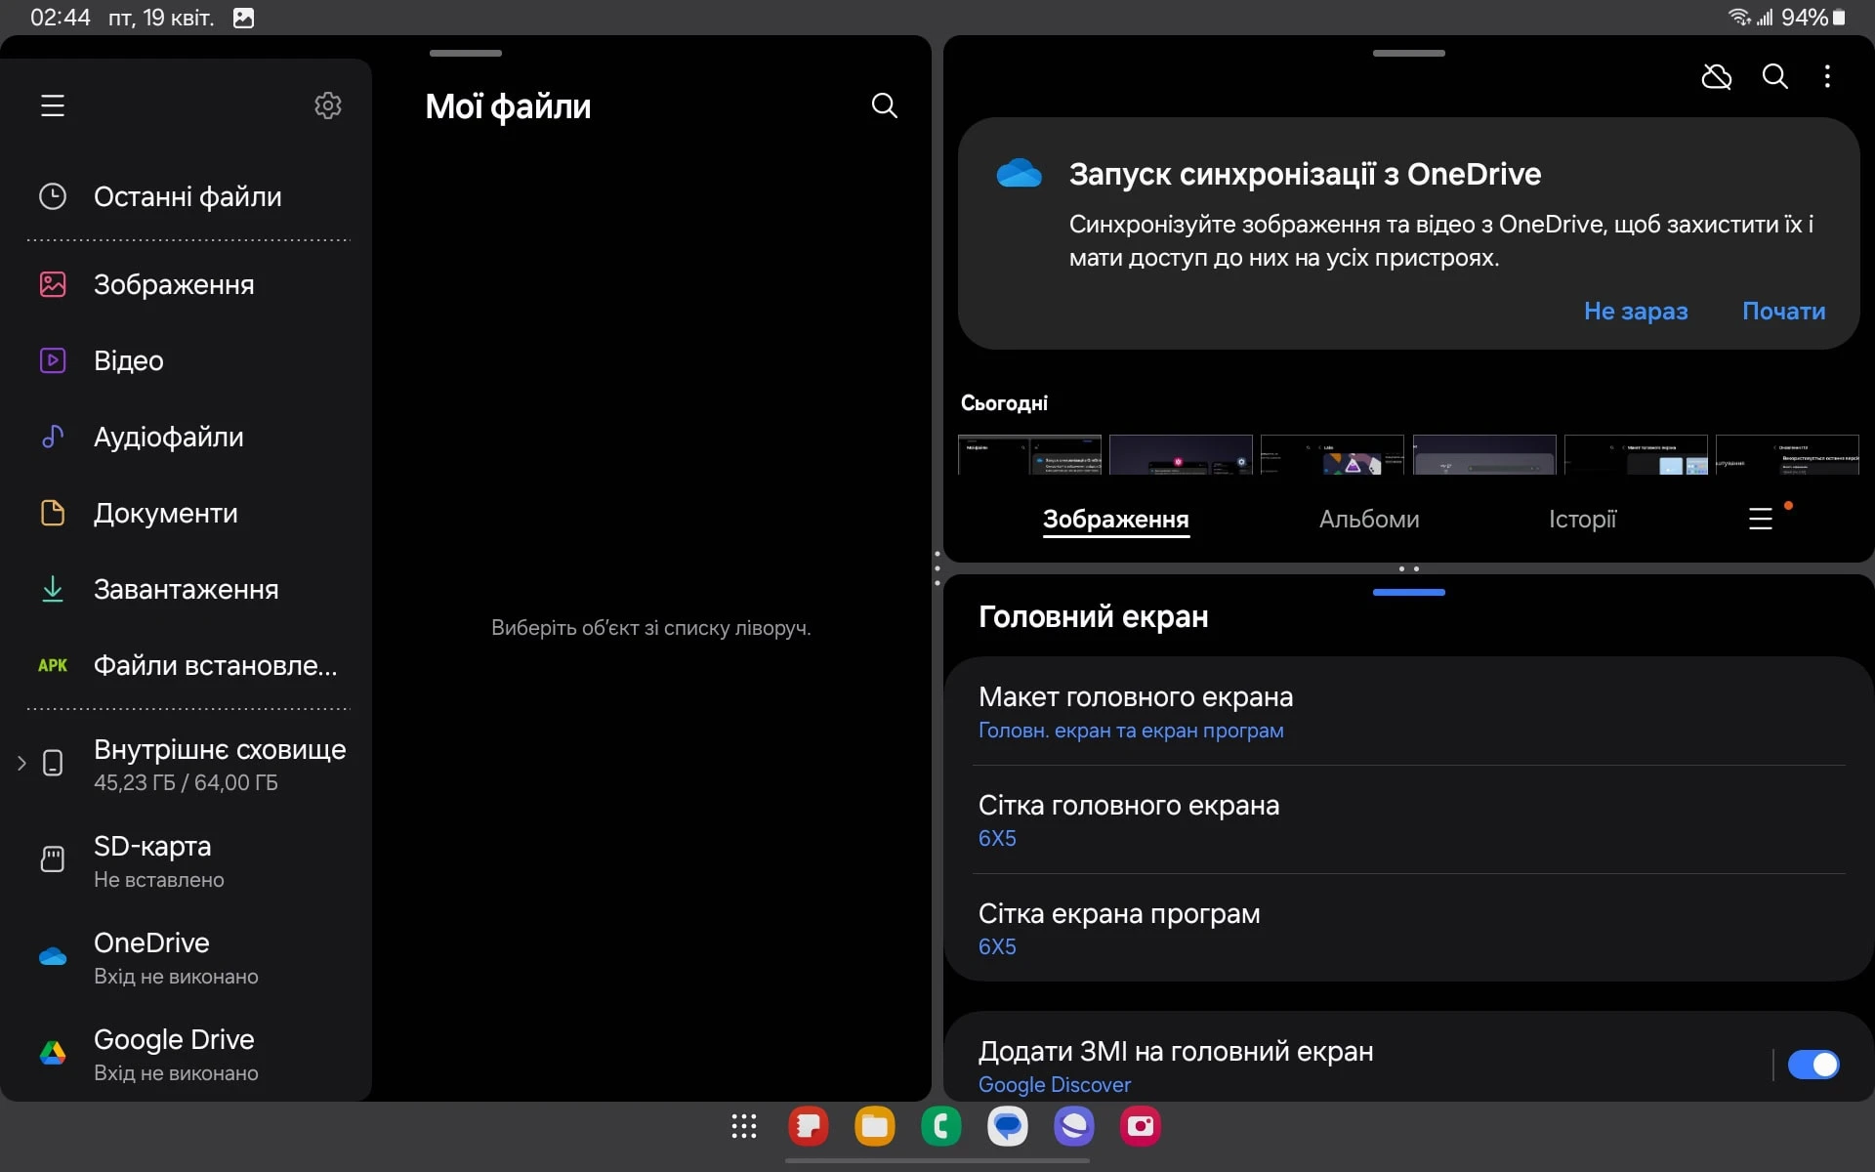Image resolution: width=1875 pixels, height=1172 pixels.
Task: Tap the search icon in My Files
Action: [x=885, y=105]
